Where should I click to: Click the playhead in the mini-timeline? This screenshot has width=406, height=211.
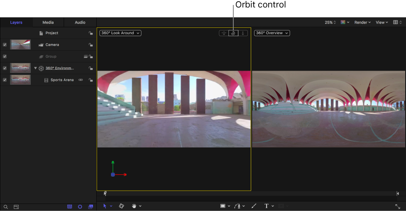[x=105, y=194]
